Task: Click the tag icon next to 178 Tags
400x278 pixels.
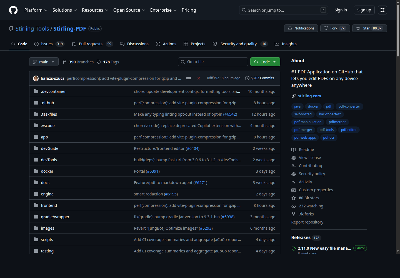Action: pos(99,62)
